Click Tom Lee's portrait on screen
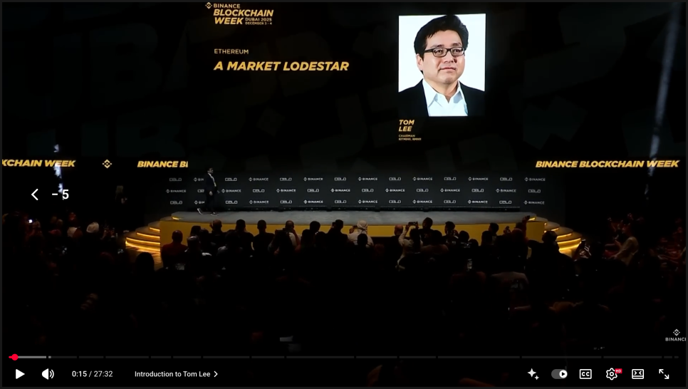 coord(442,65)
